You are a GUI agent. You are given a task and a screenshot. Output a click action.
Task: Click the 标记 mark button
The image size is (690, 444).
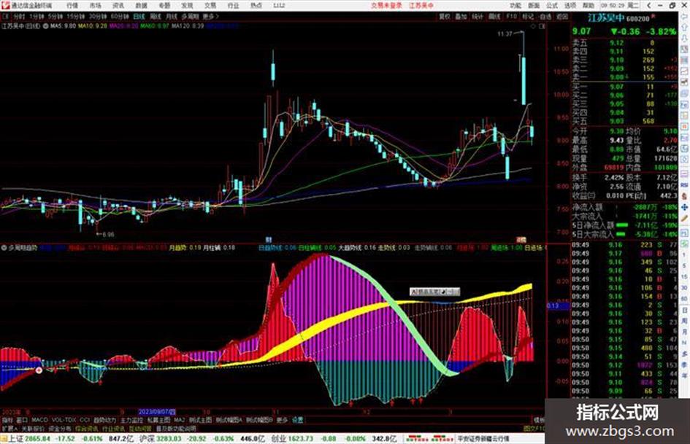(528, 16)
